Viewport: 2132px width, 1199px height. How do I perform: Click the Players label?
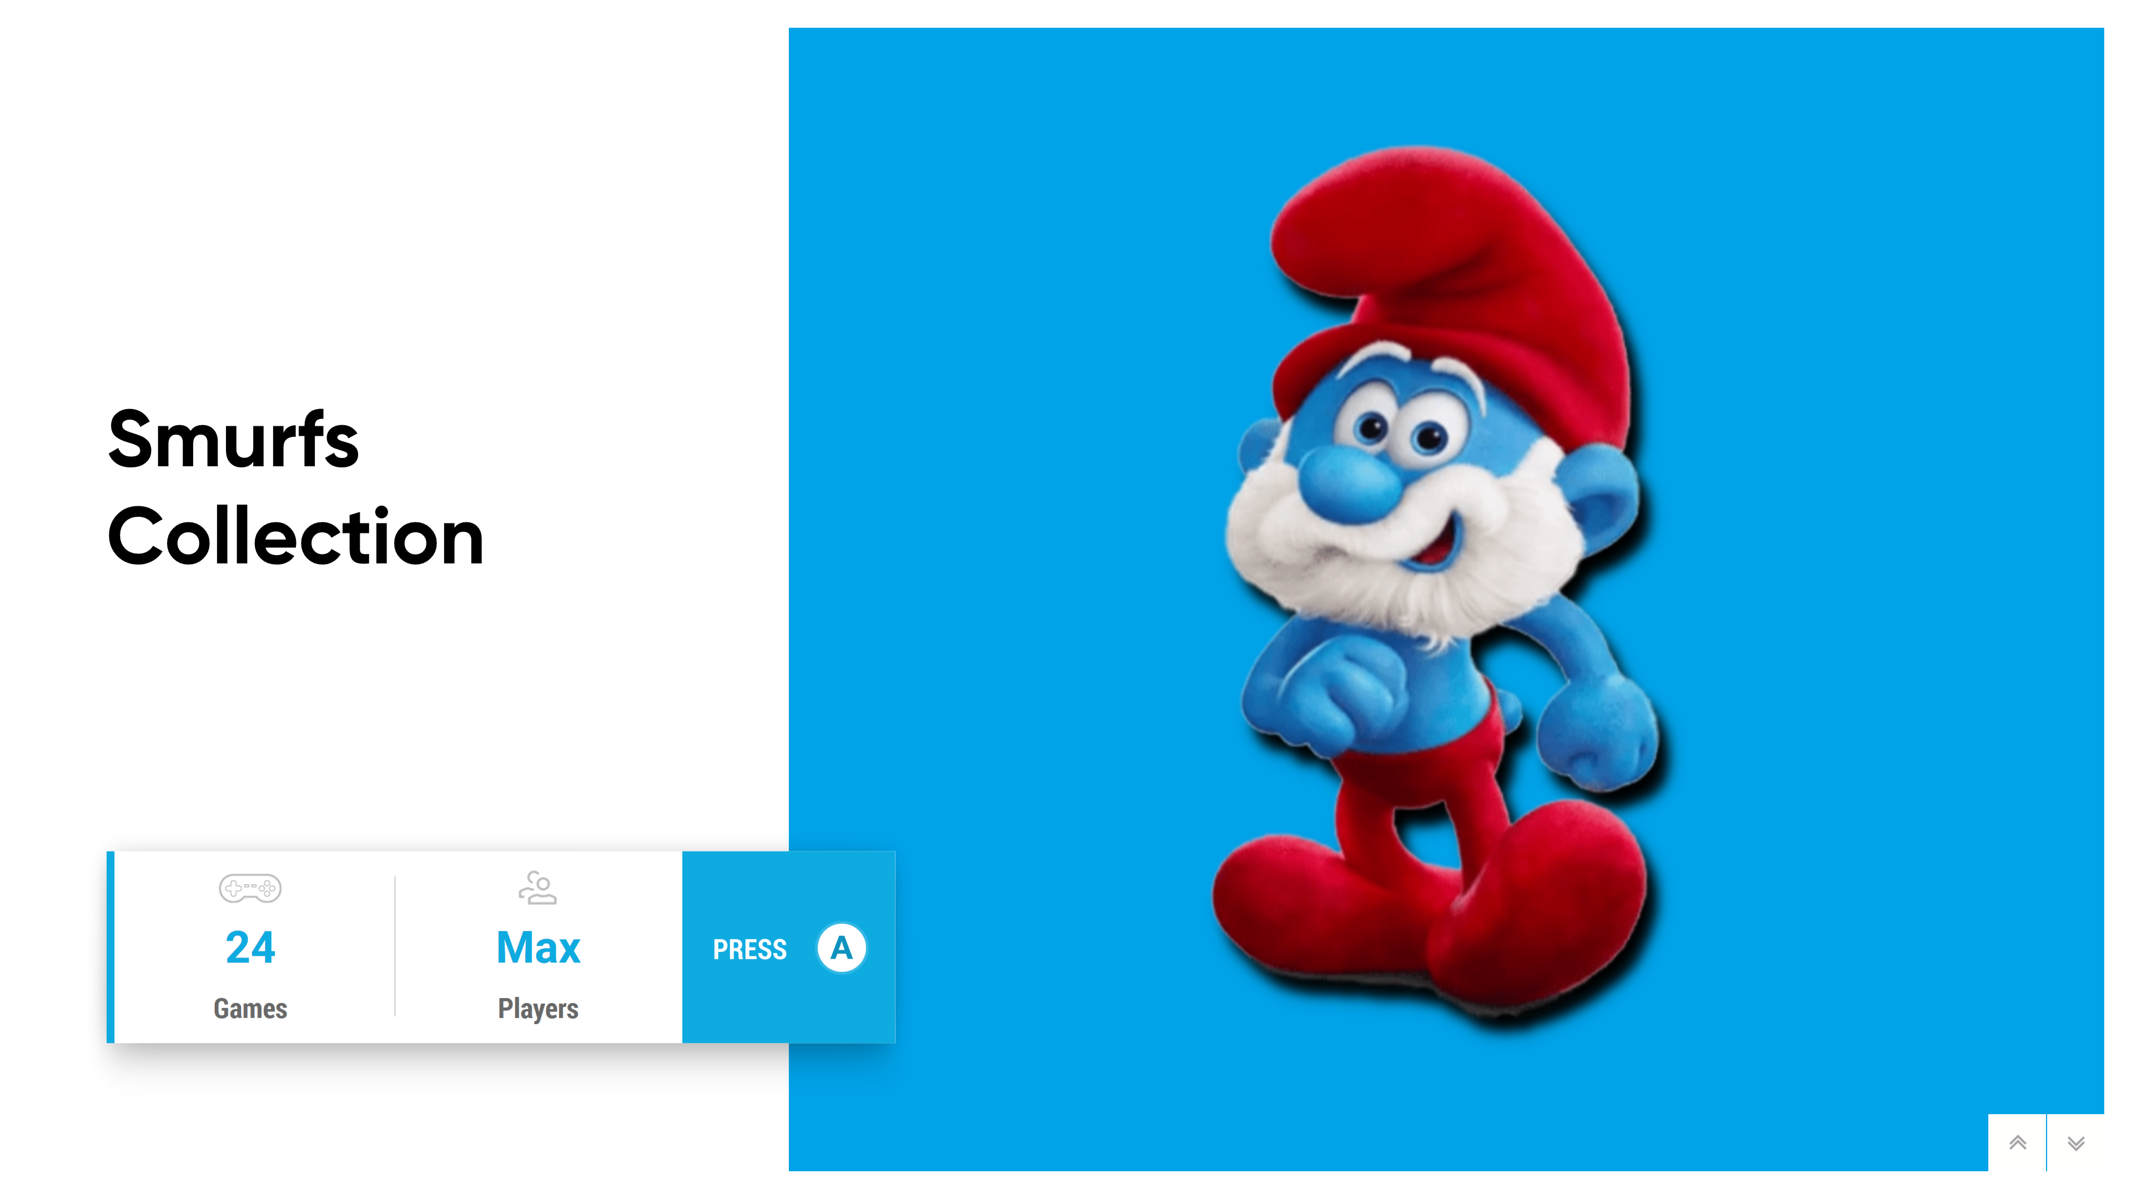538,1009
